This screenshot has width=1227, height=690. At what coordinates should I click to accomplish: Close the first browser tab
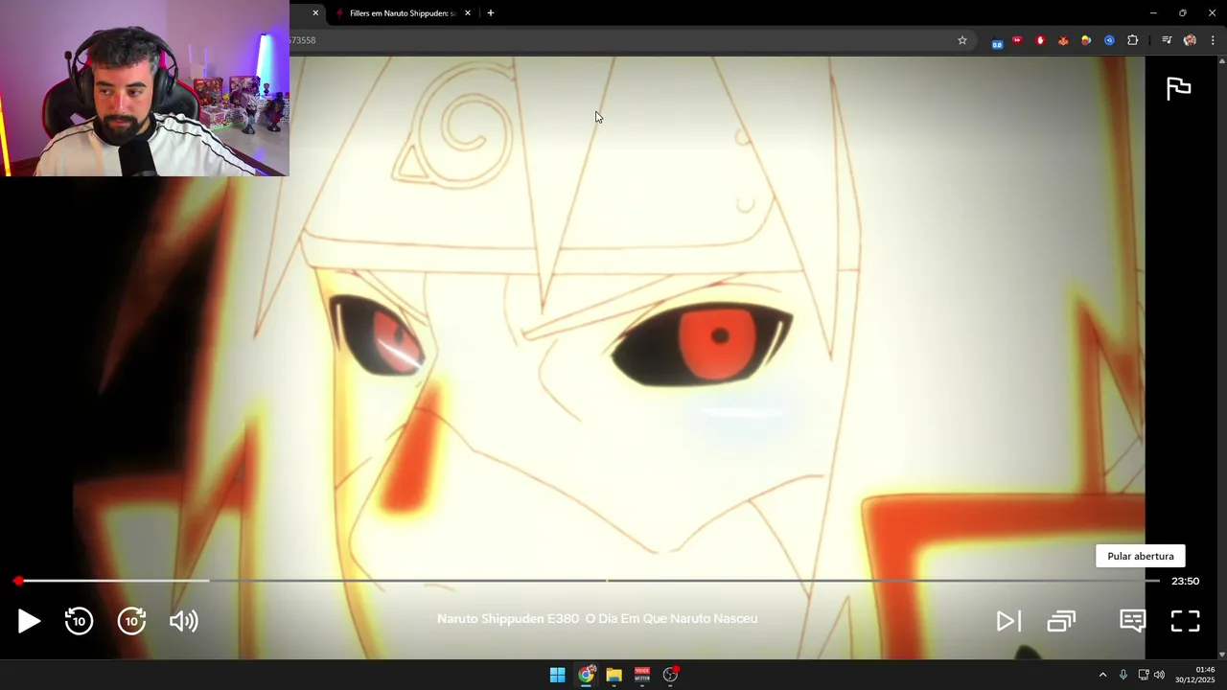(315, 13)
